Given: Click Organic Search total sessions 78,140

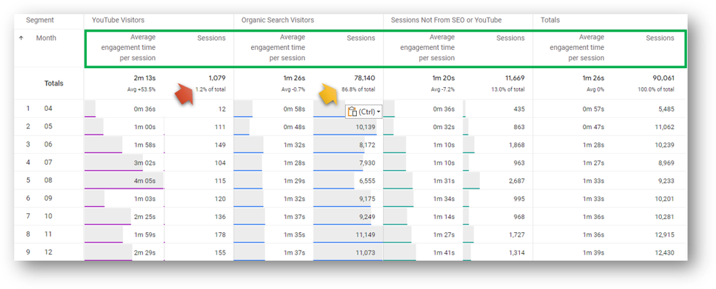Looking at the screenshot, I should (364, 78).
